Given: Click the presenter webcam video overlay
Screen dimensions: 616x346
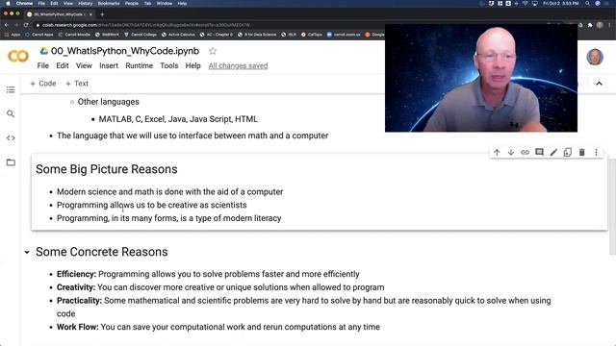Looking at the screenshot, I should click(x=481, y=78).
